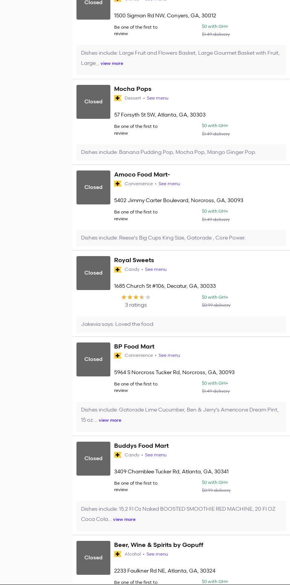View See menu for Royal Sweets

pos(156,269)
